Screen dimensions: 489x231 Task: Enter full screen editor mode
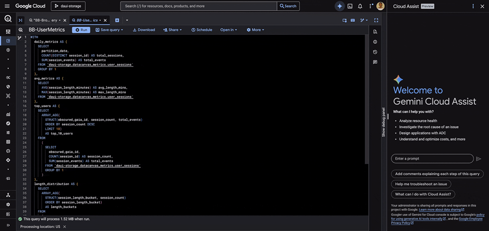click(376, 20)
